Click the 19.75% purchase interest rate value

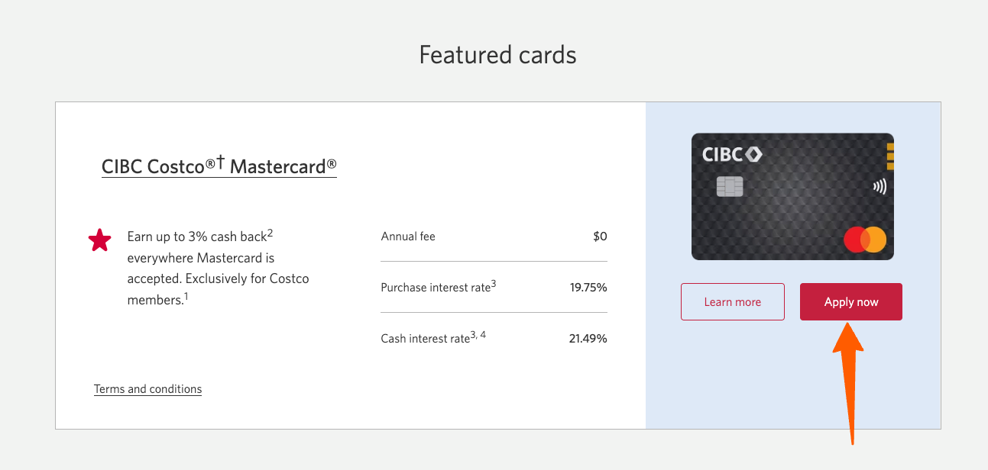tap(590, 287)
